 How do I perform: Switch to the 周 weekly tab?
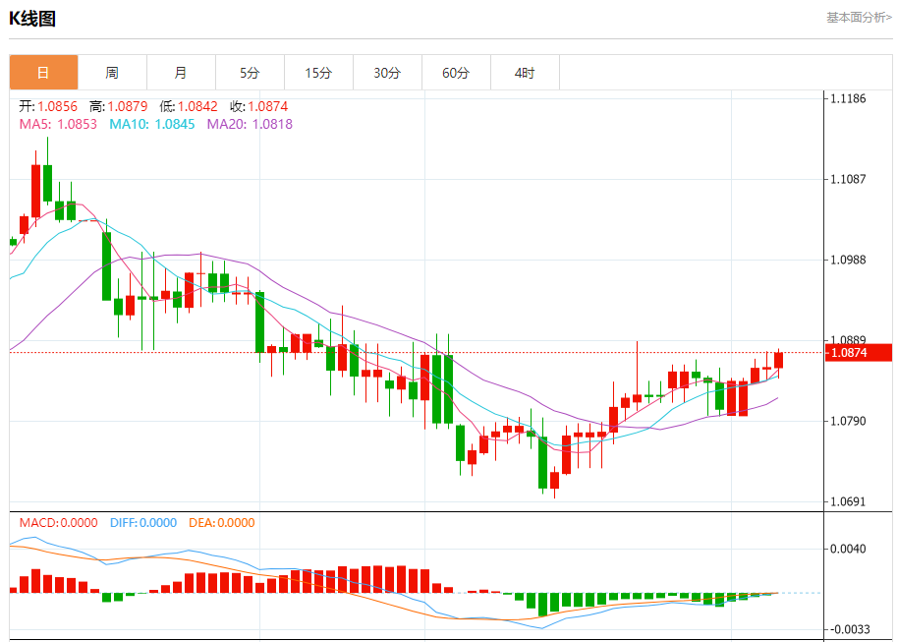[x=112, y=73]
